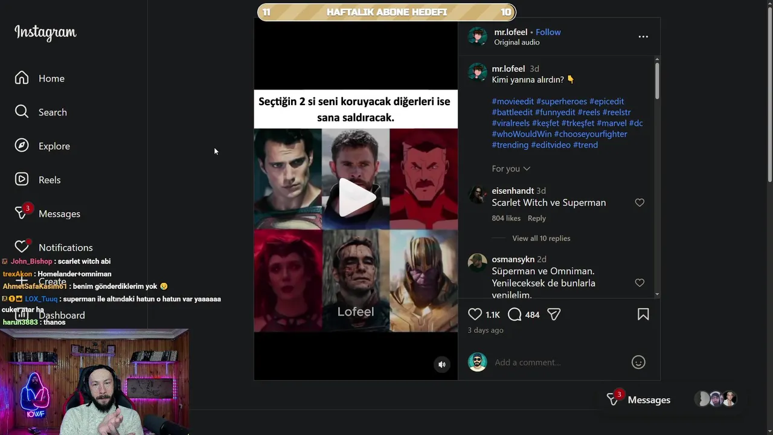Viewport: 773px width, 435px height.
Task: Open the #chooseyourfighter hashtag
Action: click(591, 134)
